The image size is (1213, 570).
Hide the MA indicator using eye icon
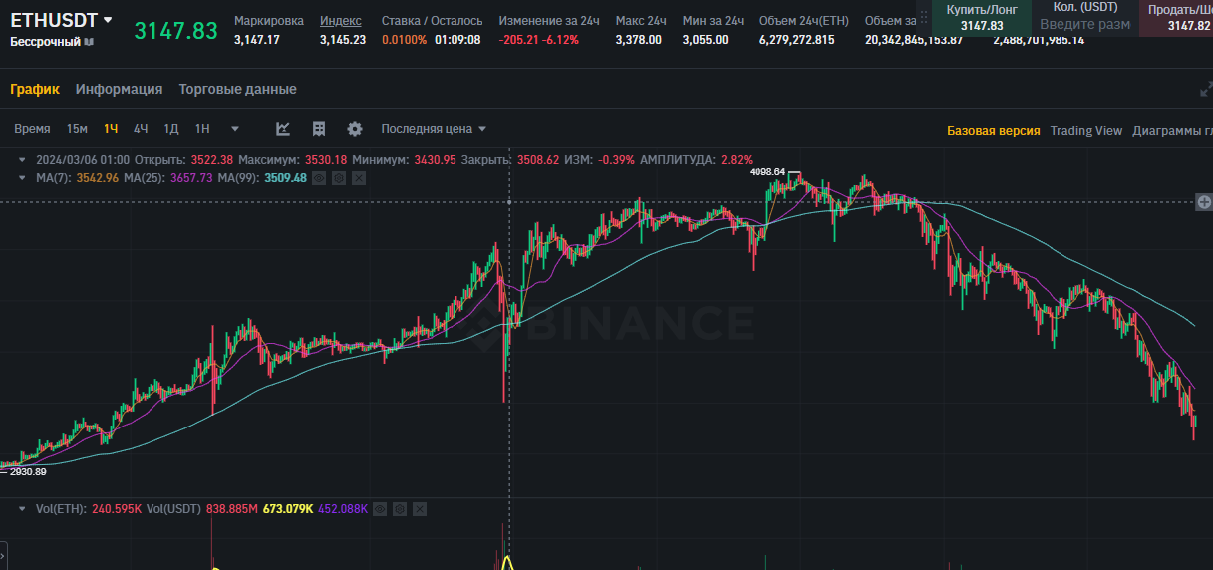coord(319,178)
